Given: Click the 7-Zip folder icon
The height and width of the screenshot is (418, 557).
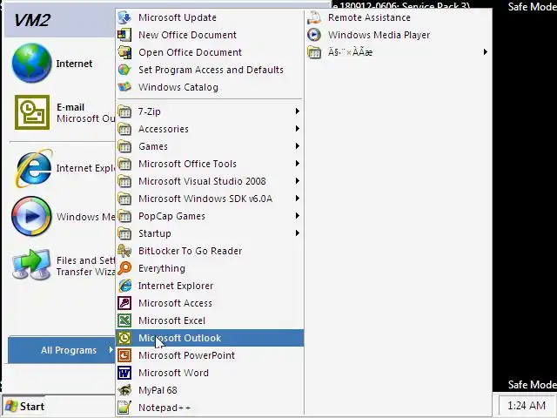Looking at the screenshot, I should 124,111.
